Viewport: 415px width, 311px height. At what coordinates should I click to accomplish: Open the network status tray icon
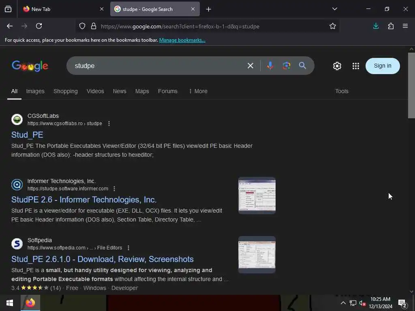(353, 303)
